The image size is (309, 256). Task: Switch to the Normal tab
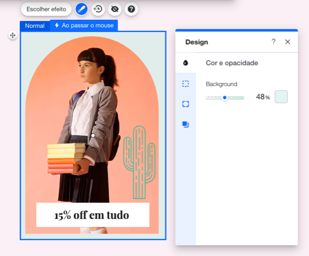pyautogui.click(x=35, y=26)
